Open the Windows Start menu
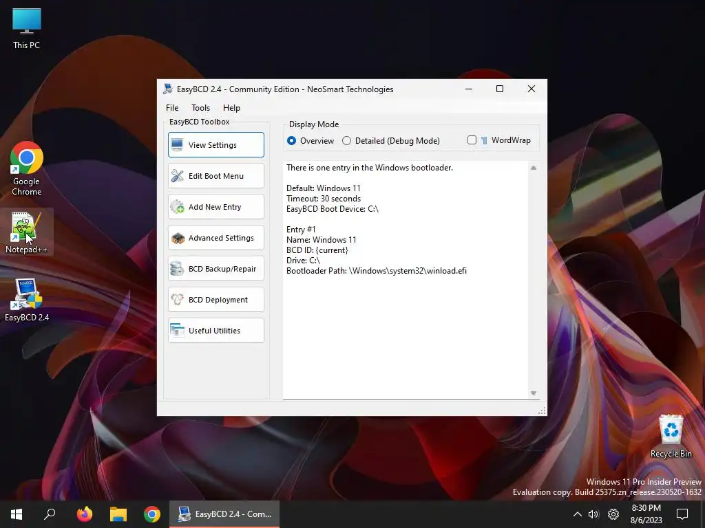This screenshot has height=528, width=705. pos(17,514)
